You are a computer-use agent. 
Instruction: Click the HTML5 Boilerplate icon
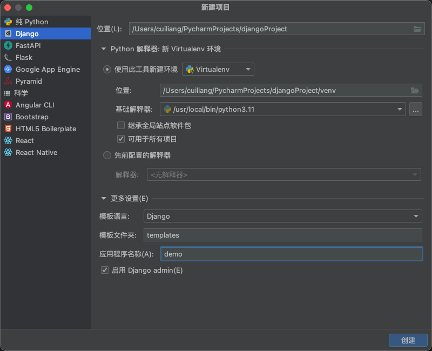(x=8, y=129)
